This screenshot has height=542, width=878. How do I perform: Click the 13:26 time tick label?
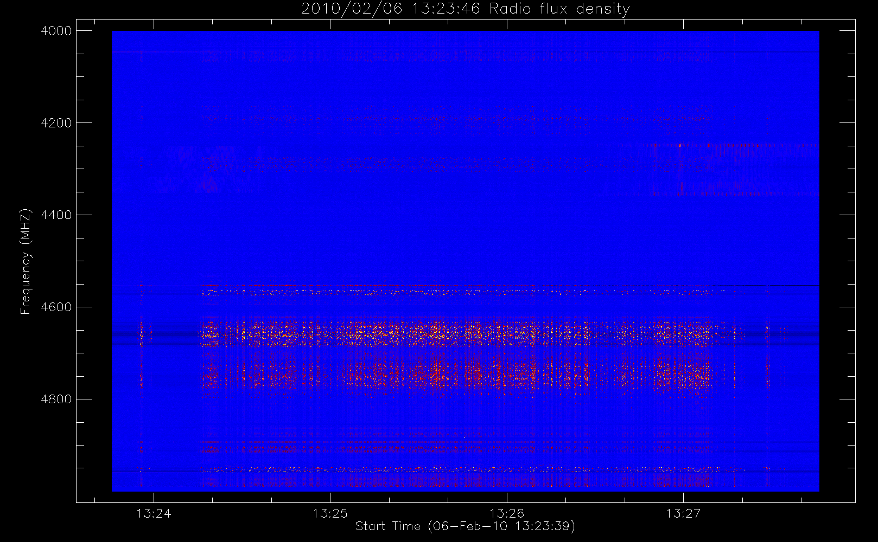coord(507,513)
